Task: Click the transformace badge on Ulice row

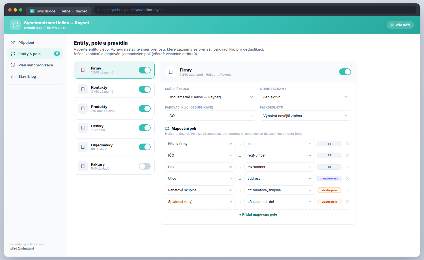Action: (x=329, y=179)
